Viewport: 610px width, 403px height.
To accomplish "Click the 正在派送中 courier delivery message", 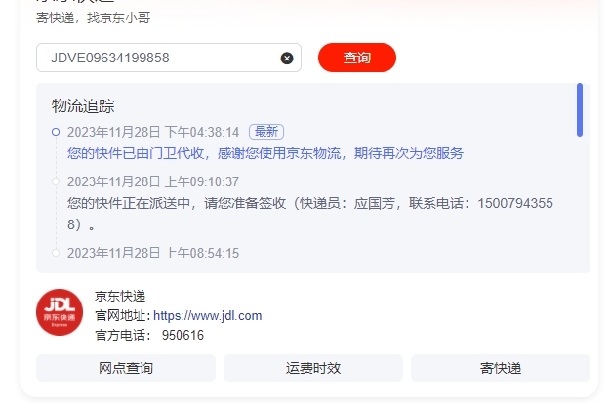I will pyautogui.click(x=310, y=214).
